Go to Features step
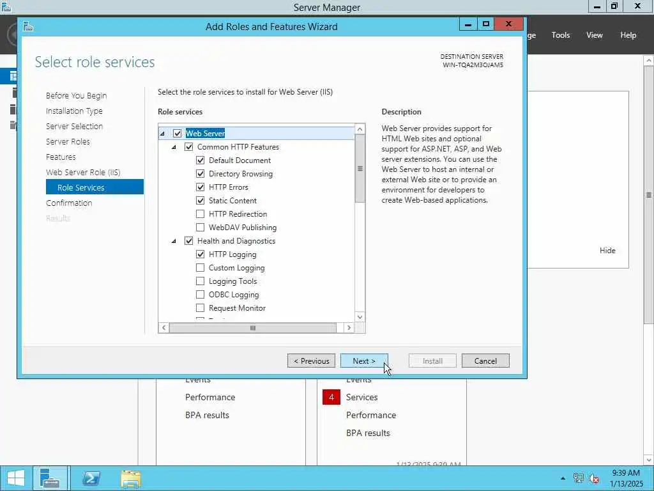The height and width of the screenshot is (491, 654). coord(61,157)
